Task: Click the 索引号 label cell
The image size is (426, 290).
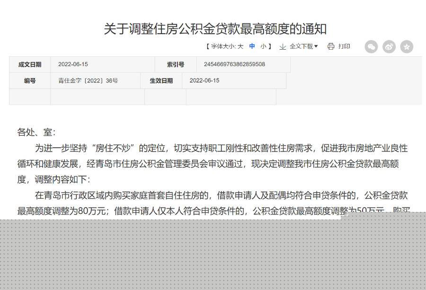Action: click(176, 65)
